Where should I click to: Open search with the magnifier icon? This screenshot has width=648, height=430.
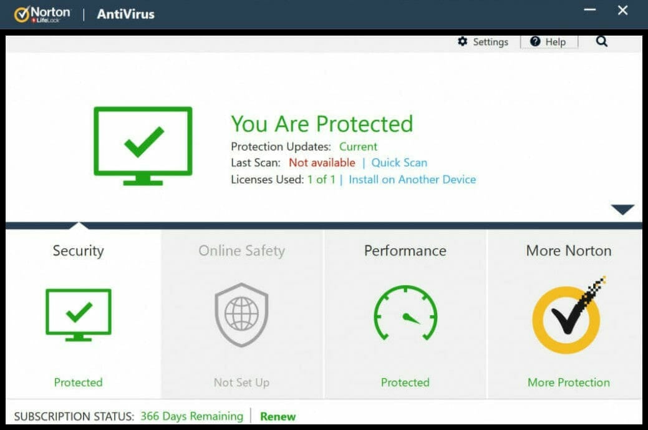coord(602,41)
